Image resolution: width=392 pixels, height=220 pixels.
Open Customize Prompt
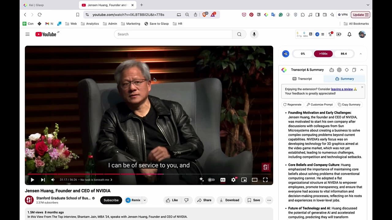tap(320, 105)
